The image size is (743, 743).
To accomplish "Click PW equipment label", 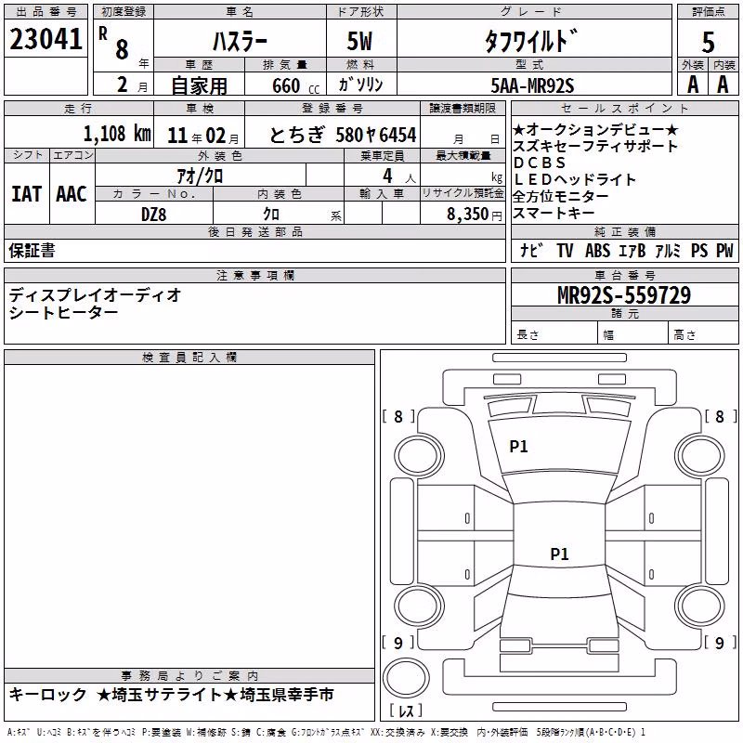I will coord(724,250).
